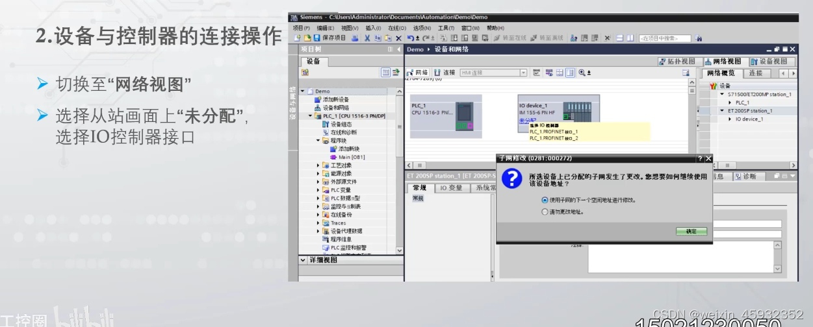Click the Main [OB1] block icon
The height and width of the screenshot is (327, 813).
333,157
